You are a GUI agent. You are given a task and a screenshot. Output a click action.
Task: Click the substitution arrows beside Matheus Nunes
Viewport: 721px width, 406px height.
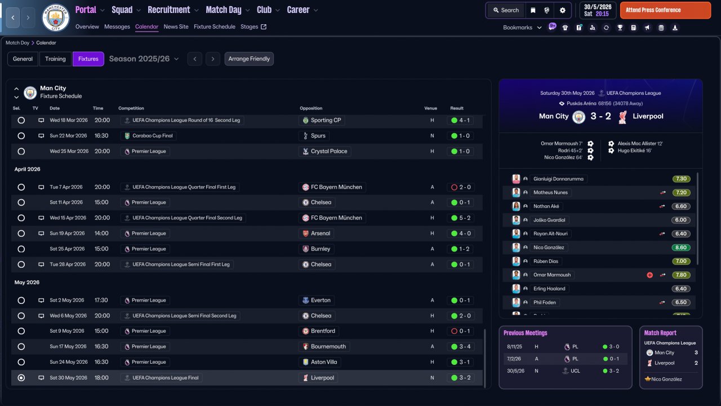click(x=663, y=192)
